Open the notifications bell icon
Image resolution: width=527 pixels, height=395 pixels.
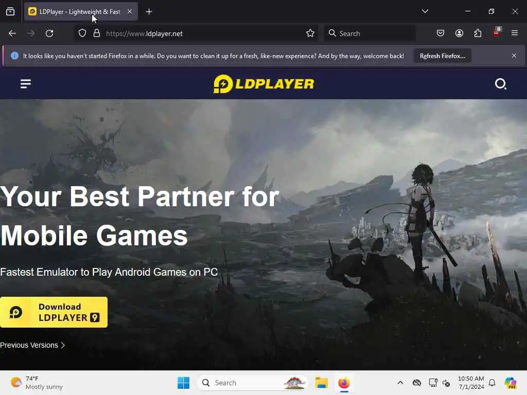pyautogui.click(x=492, y=383)
